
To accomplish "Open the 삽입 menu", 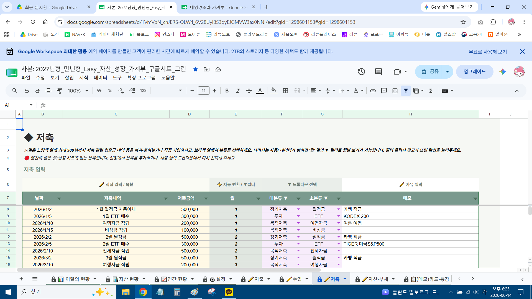I will click(x=69, y=78).
